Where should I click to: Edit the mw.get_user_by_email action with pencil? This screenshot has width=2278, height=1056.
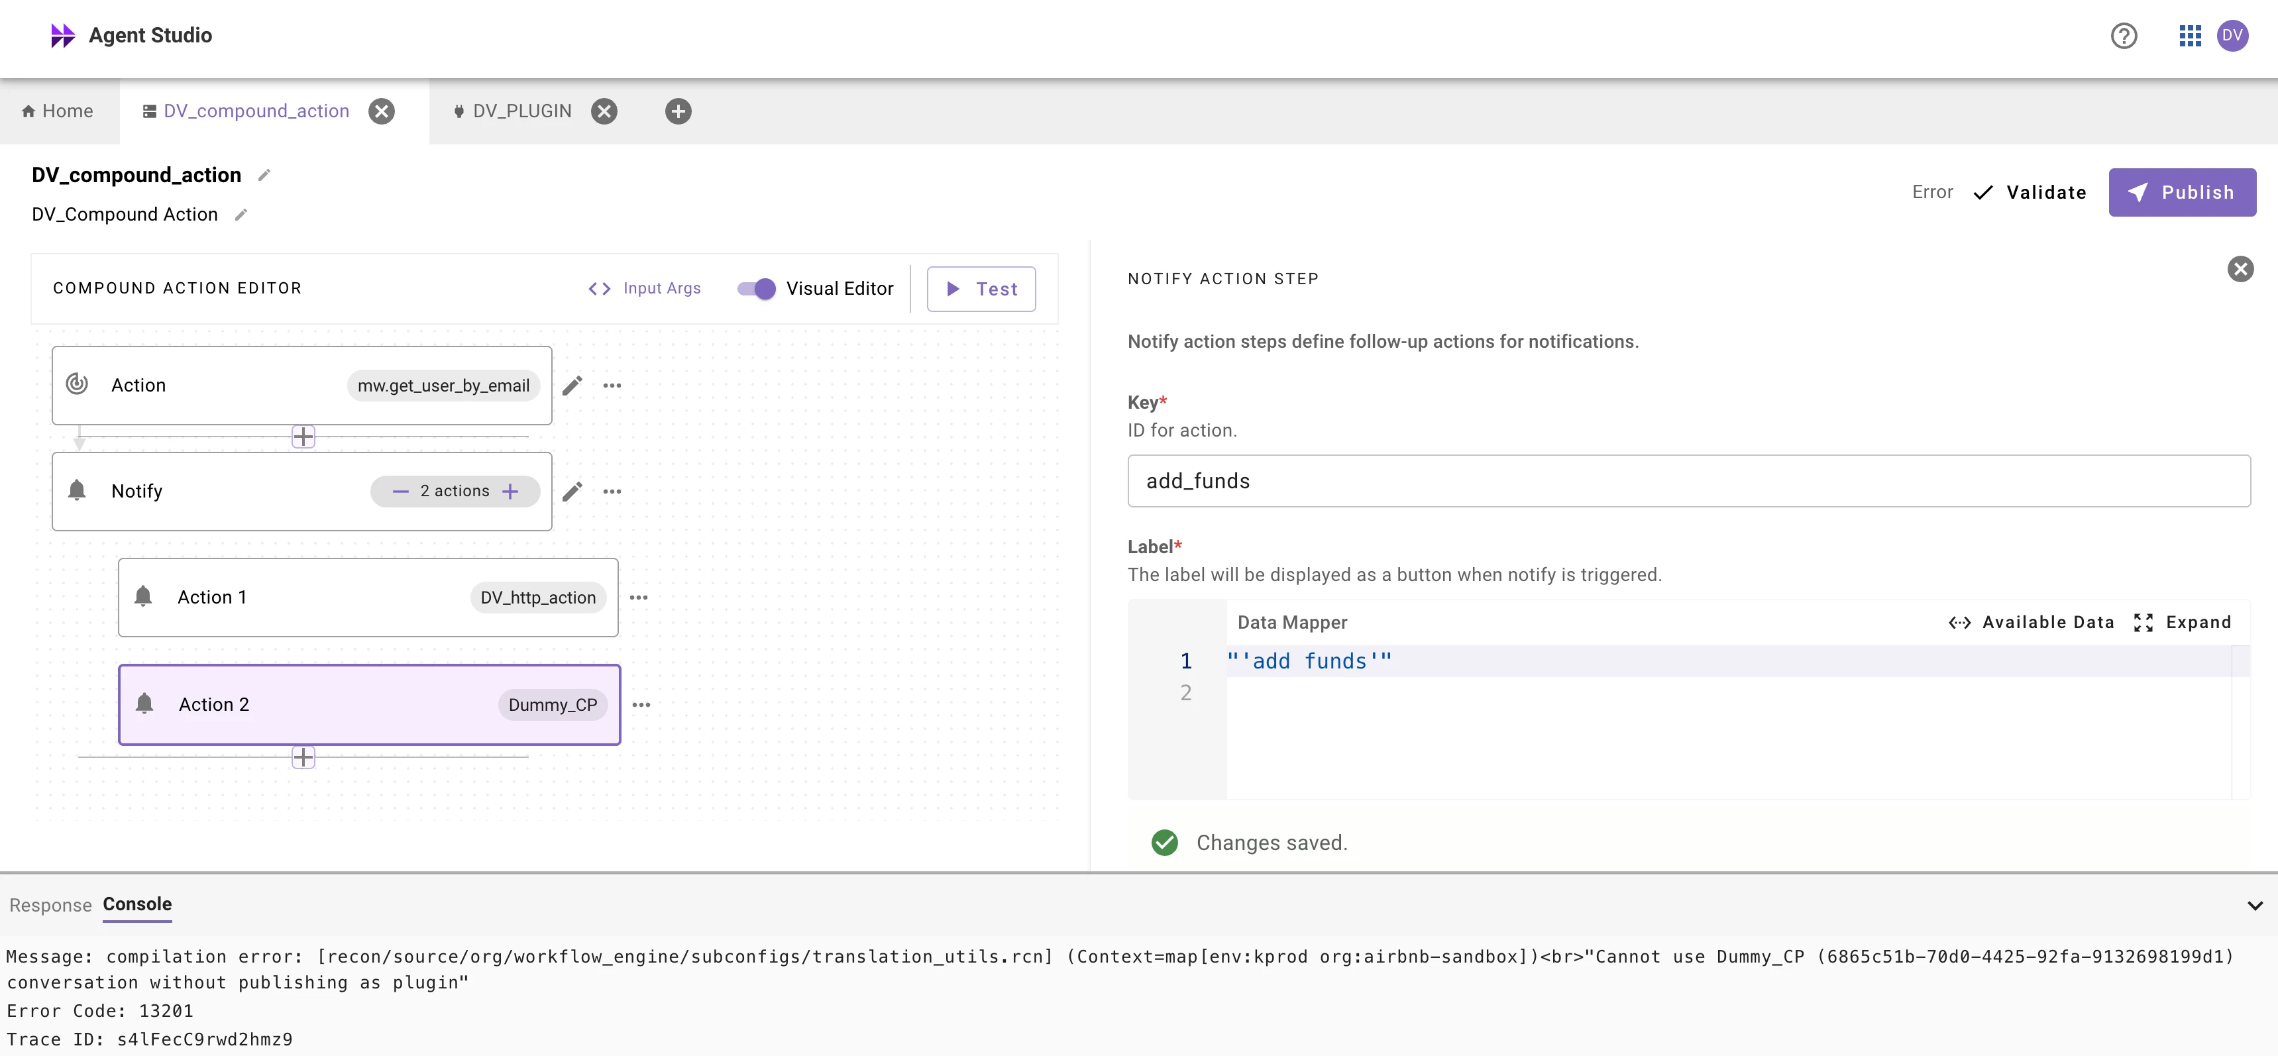tap(572, 386)
